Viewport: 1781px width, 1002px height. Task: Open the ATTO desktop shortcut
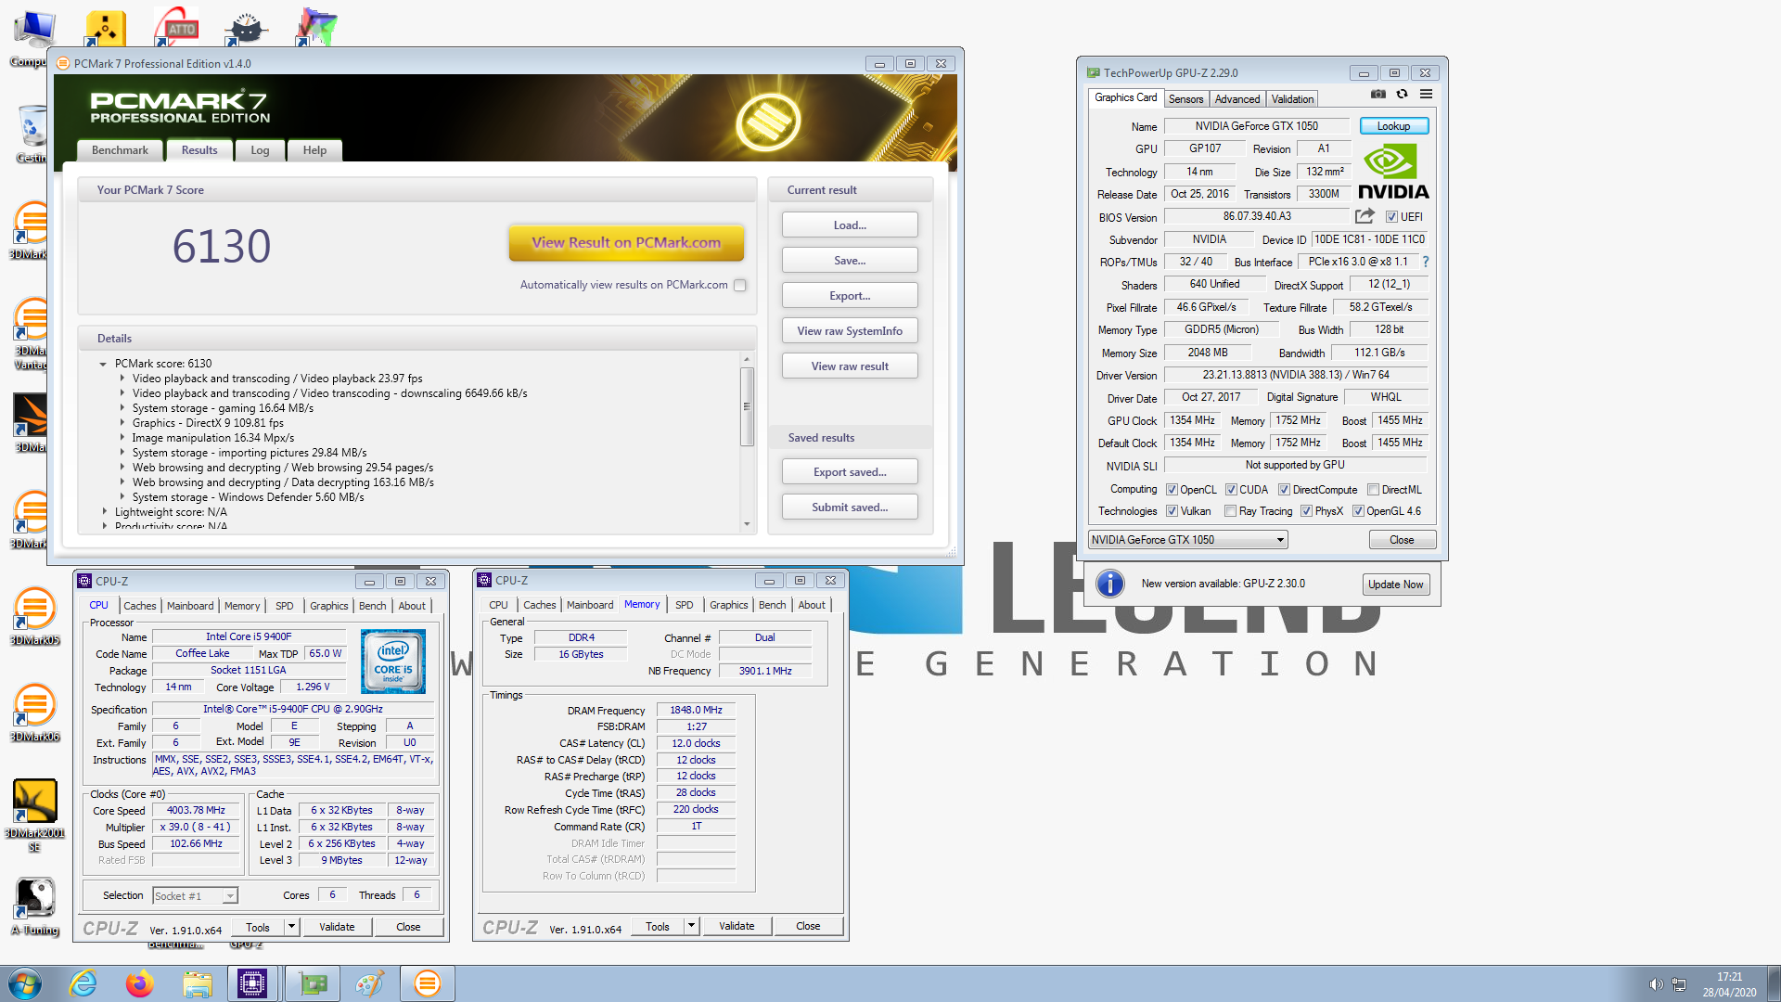coord(176,26)
